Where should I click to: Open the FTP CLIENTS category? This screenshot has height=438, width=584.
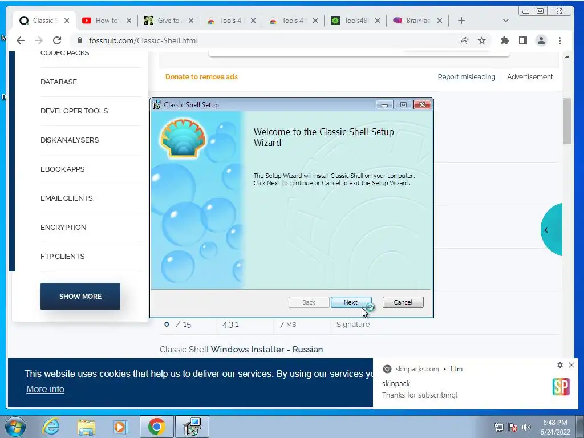(63, 256)
